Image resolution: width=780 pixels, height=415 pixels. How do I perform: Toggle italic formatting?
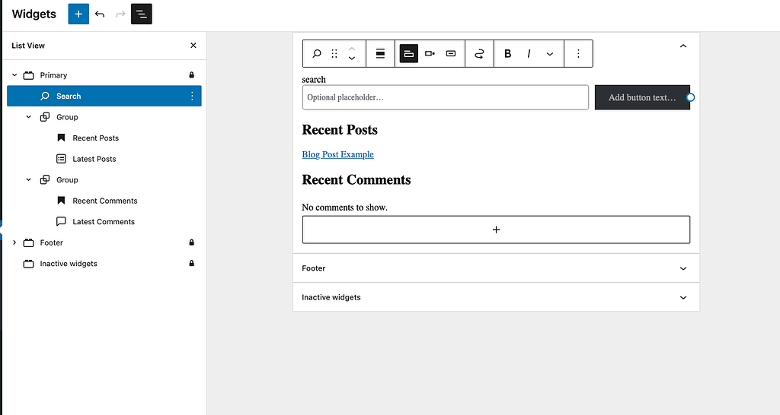[x=529, y=54]
